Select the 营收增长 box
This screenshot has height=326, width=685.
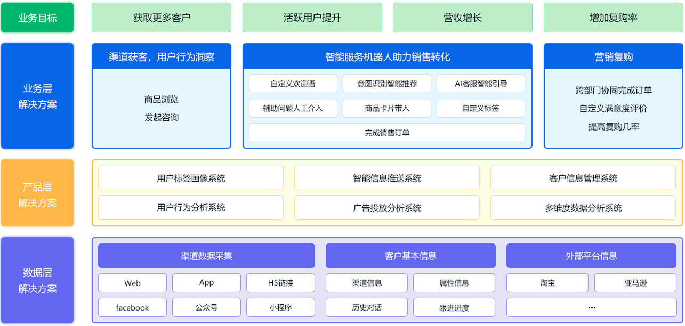coord(462,18)
